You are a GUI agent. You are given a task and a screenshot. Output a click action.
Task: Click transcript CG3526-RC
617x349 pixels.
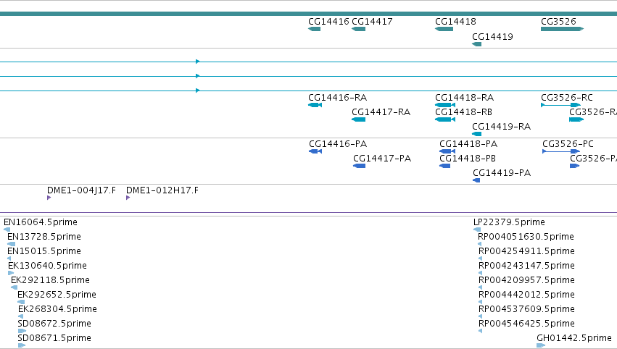560,105
